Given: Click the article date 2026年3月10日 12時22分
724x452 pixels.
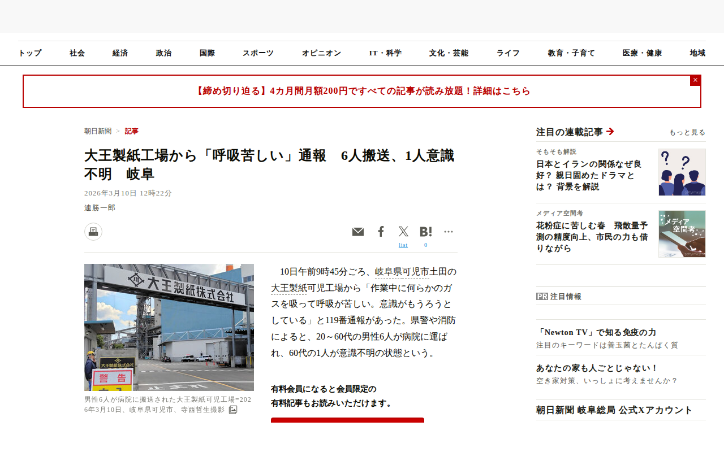Looking at the screenshot, I should tap(128, 193).
